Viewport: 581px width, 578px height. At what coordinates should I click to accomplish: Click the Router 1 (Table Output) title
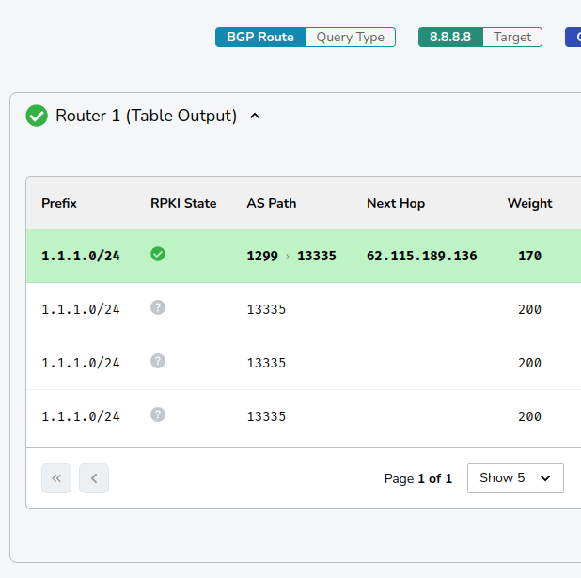[146, 116]
